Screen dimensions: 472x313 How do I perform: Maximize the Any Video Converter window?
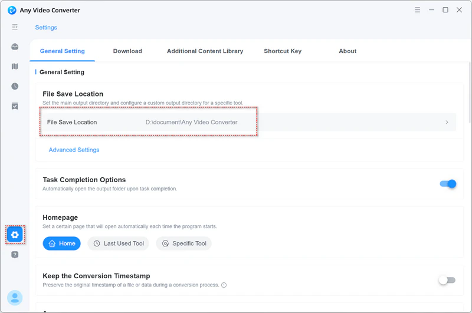[445, 10]
